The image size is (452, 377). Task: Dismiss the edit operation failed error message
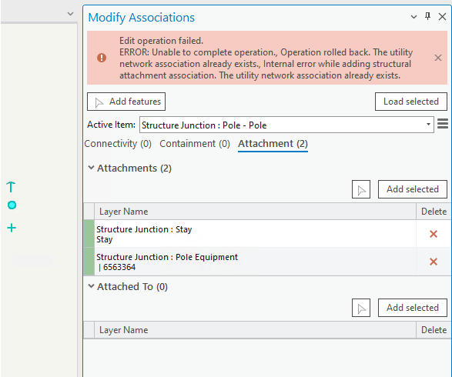point(438,58)
